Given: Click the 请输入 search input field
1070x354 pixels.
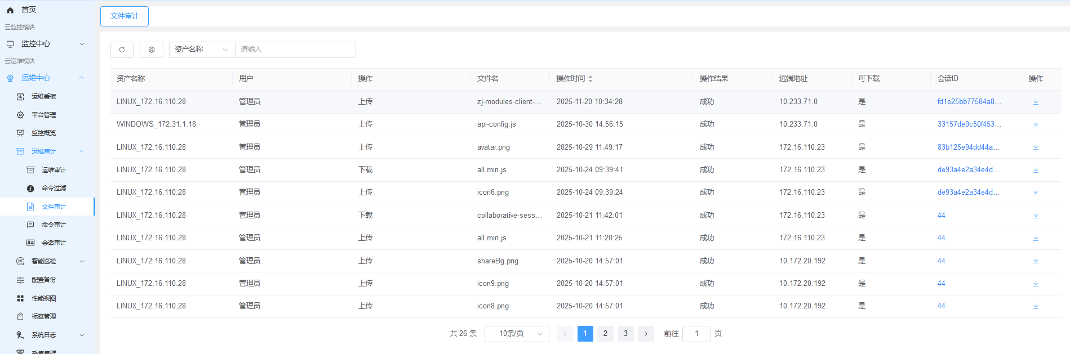Looking at the screenshot, I should [x=295, y=50].
